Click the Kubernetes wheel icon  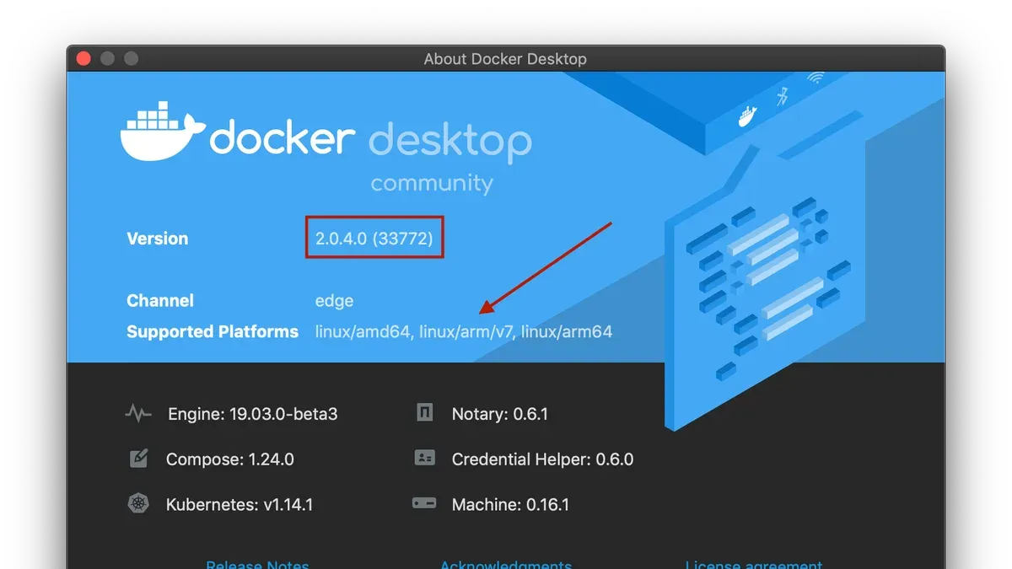click(x=138, y=504)
